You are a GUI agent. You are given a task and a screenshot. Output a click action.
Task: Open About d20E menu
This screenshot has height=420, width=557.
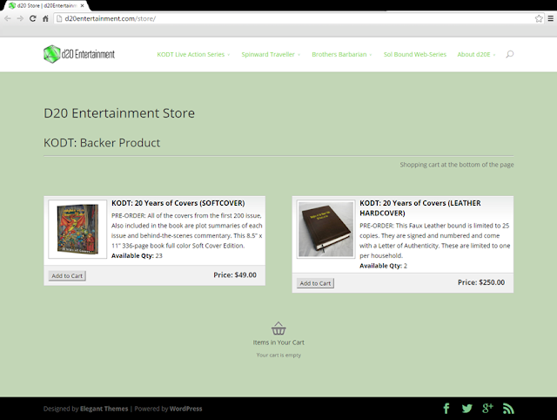[x=473, y=54]
